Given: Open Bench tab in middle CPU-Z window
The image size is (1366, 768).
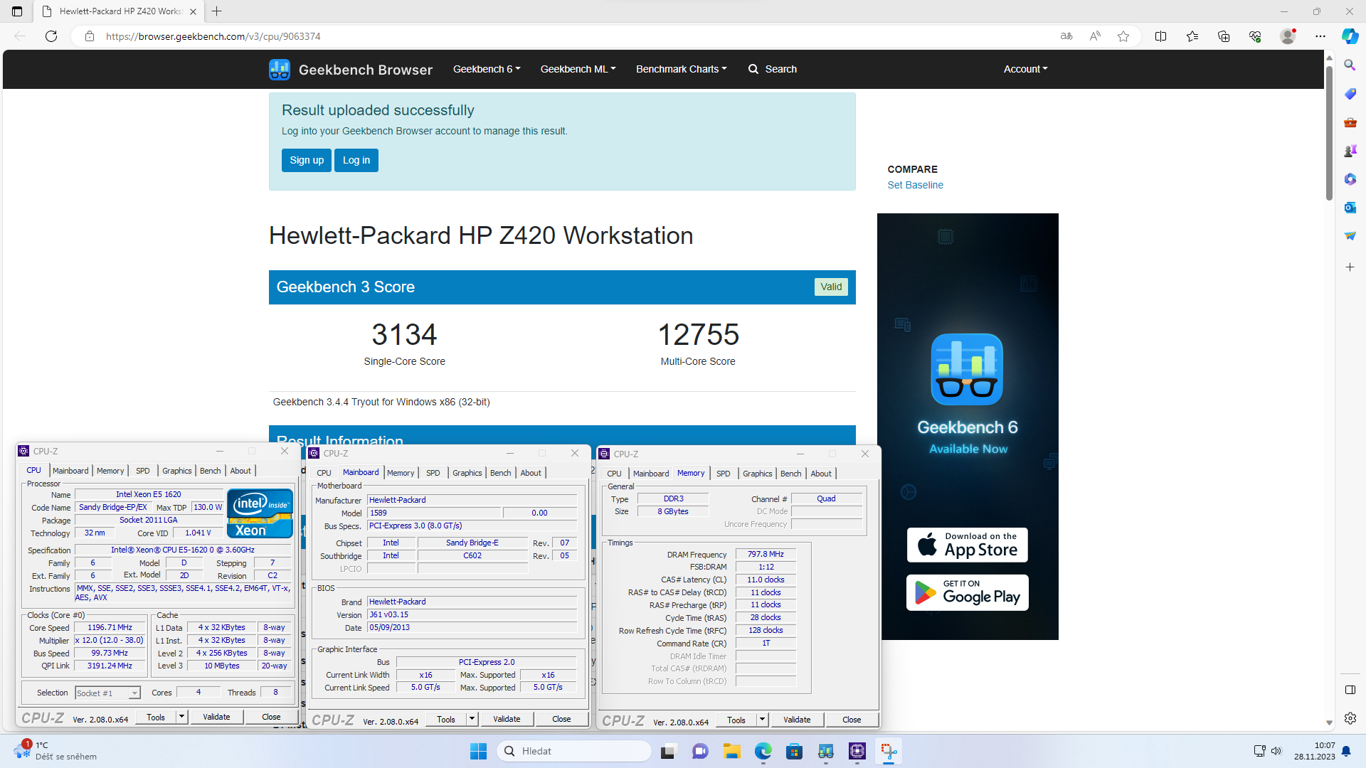Looking at the screenshot, I should [501, 473].
